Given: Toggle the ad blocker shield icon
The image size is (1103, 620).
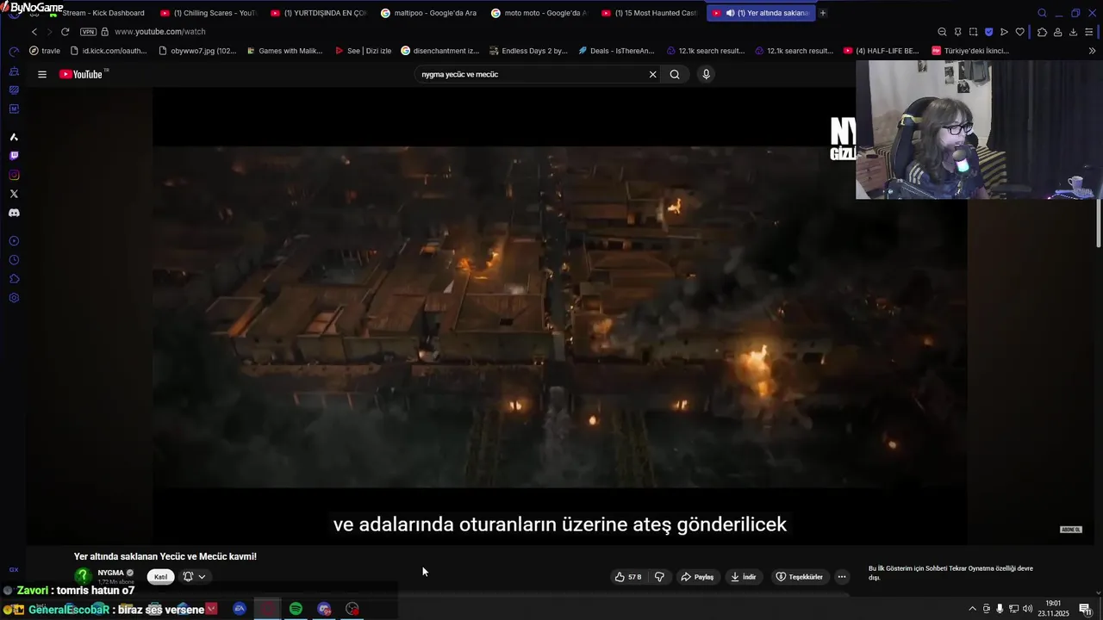Looking at the screenshot, I should pyautogui.click(x=988, y=32).
